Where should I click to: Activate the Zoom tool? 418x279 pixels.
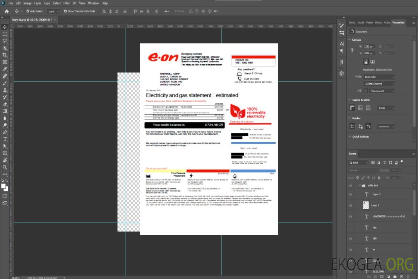tap(5, 167)
